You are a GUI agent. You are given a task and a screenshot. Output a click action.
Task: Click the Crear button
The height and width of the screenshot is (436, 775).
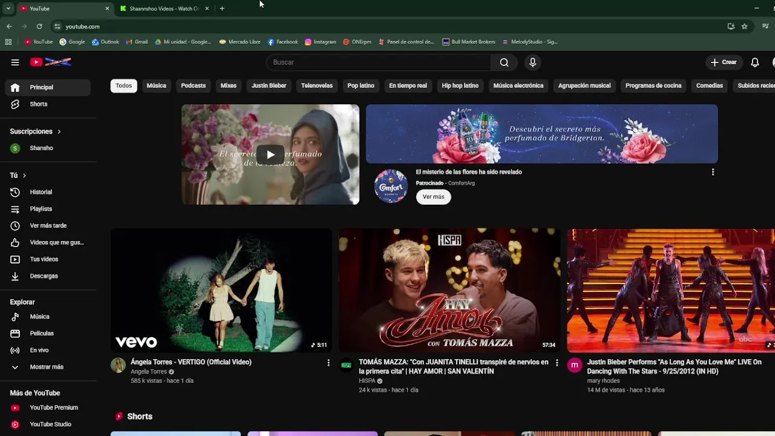click(x=724, y=62)
